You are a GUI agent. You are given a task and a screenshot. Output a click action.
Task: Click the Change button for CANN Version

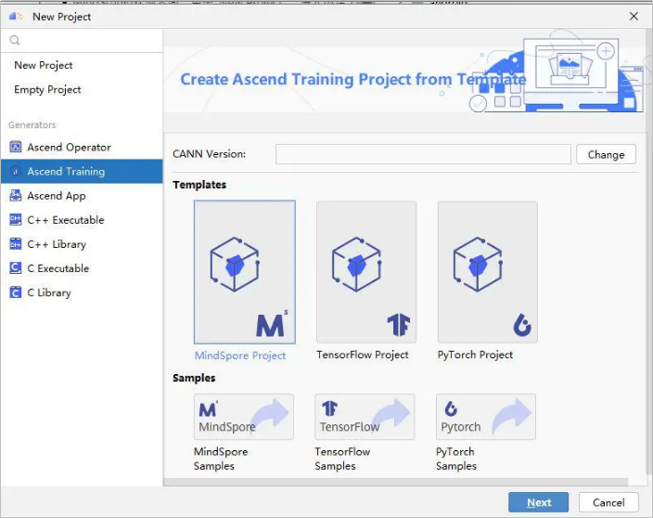(x=606, y=155)
